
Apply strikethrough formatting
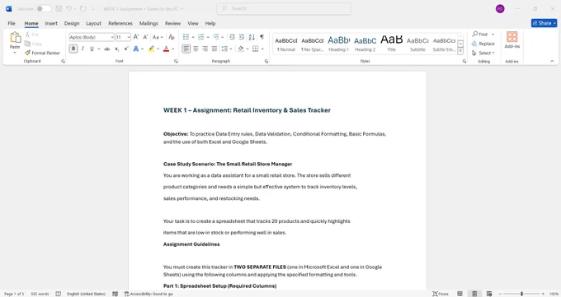(106, 49)
